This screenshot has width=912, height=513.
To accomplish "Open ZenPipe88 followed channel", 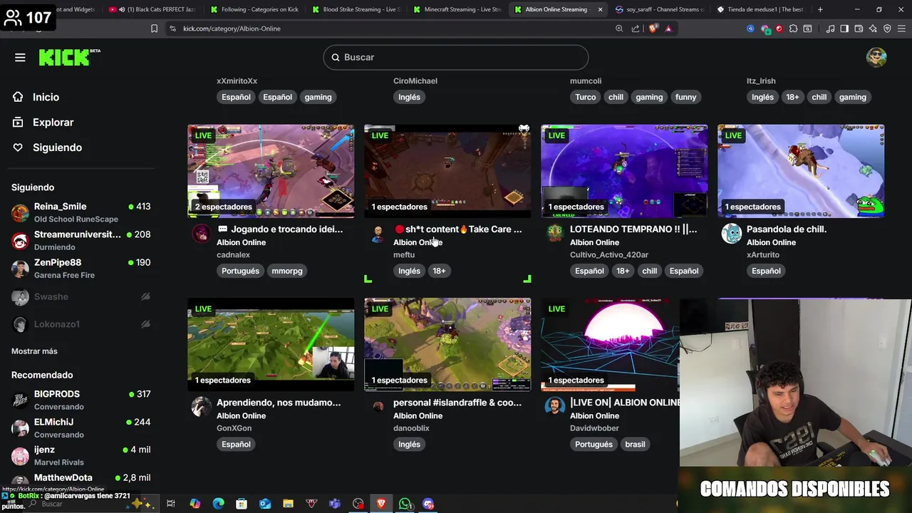I will tap(81, 269).
